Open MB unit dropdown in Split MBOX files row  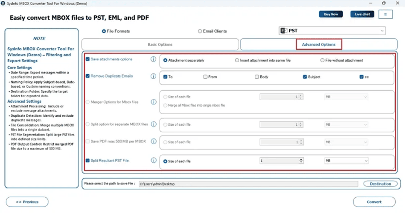coord(347,124)
